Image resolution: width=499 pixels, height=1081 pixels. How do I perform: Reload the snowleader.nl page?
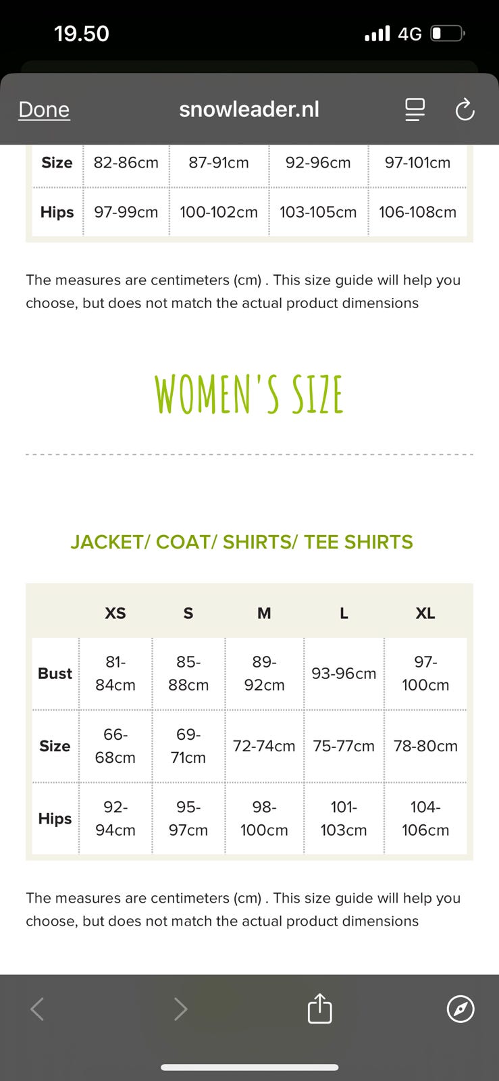coord(465,109)
